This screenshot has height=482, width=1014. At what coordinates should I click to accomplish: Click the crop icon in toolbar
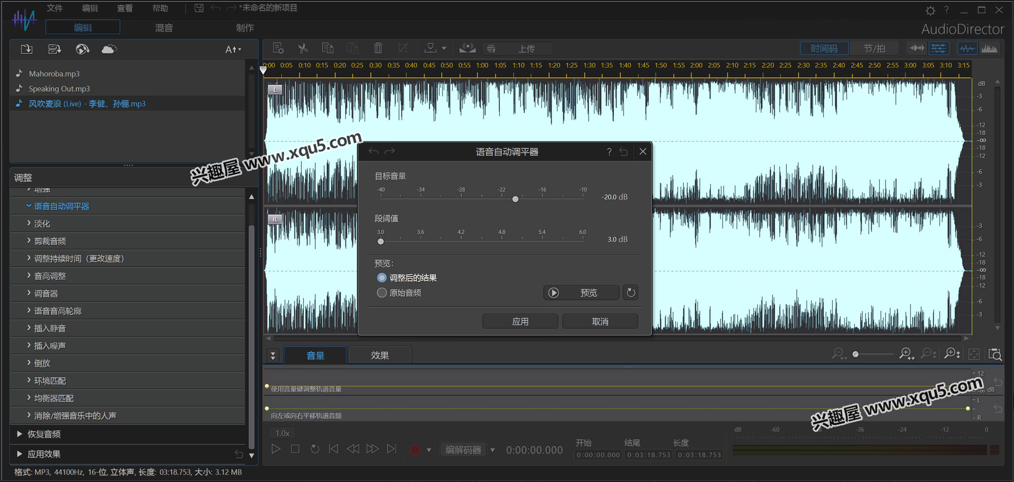(403, 49)
